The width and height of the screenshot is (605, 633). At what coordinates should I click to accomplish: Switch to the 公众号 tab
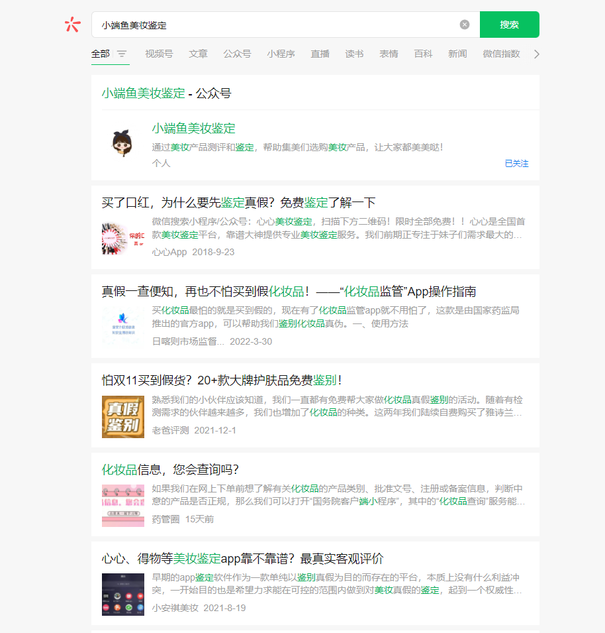pyautogui.click(x=238, y=54)
